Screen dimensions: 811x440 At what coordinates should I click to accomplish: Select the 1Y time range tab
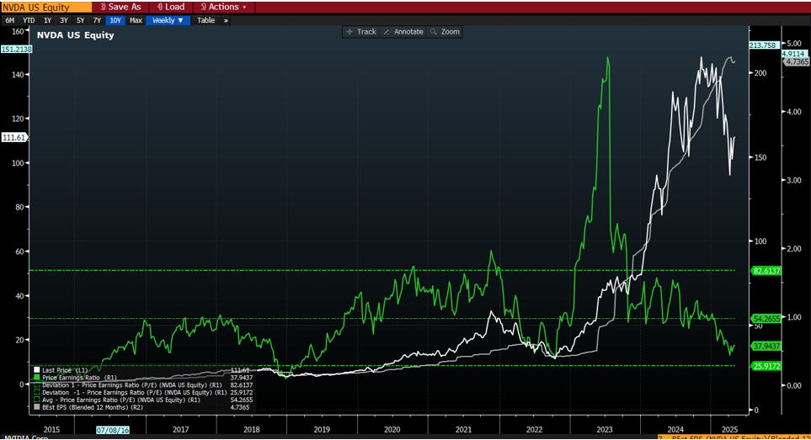coord(48,20)
